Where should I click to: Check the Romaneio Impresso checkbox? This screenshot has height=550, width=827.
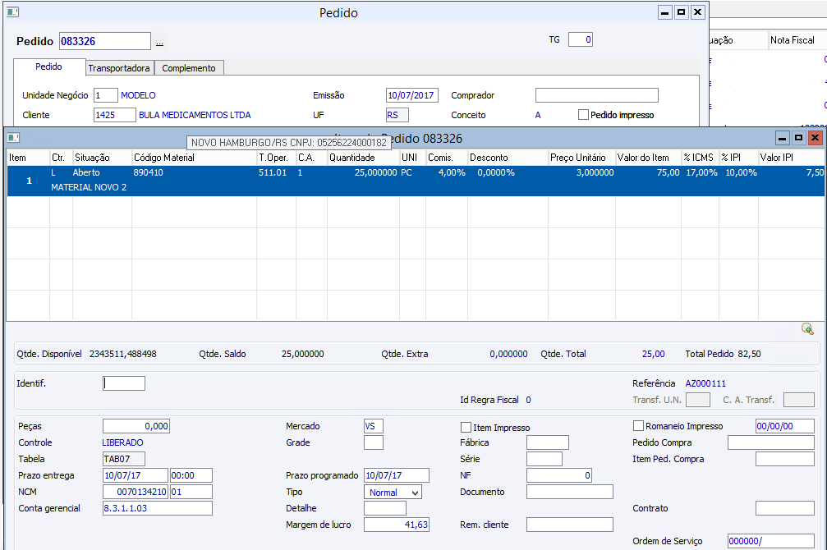[639, 426]
